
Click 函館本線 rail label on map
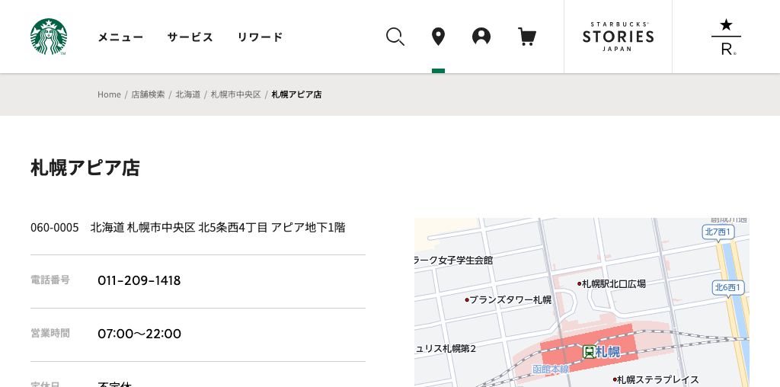(x=550, y=369)
